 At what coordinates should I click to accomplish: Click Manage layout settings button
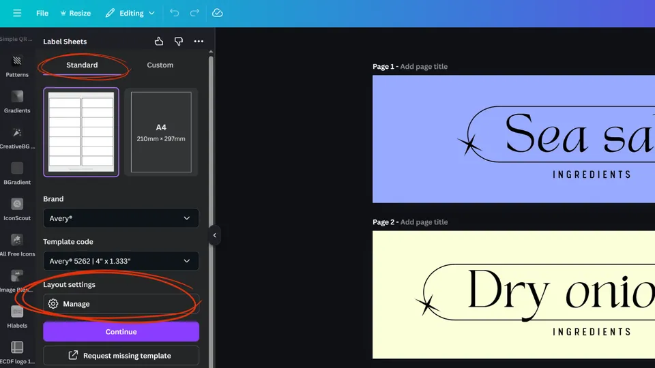(x=121, y=304)
